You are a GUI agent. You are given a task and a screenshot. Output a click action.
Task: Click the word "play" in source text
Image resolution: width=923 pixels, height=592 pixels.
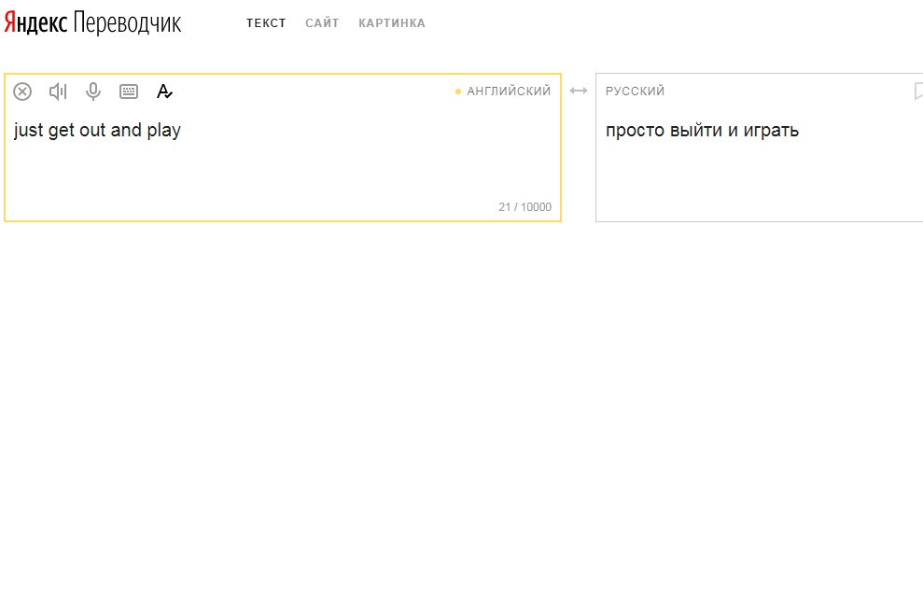(x=163, y=131)
